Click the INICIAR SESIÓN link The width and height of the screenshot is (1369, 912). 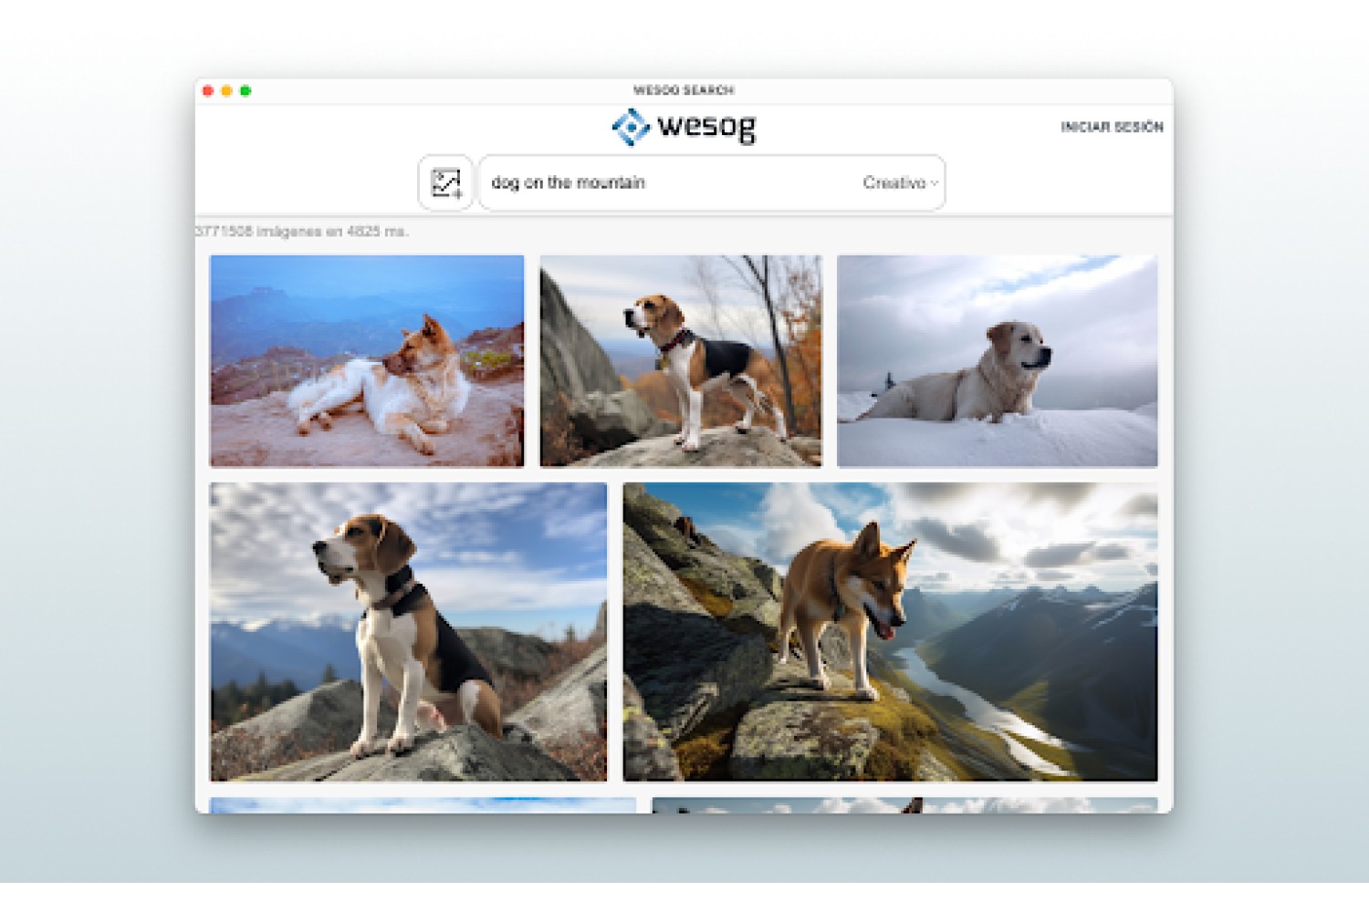coord(1112,127)
